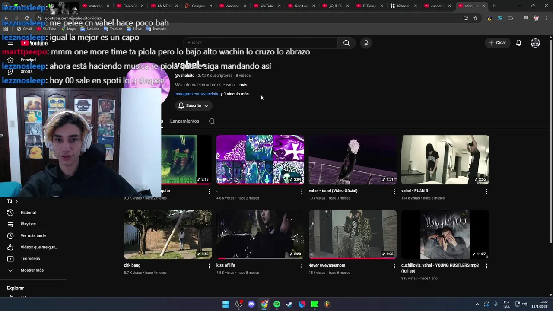The width and height of the screenshot is (553, 311).
Task: Open Windows Start menu
Action: click(226, 304)
